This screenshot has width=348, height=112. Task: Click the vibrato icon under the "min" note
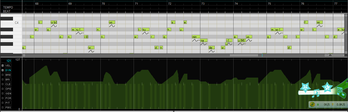(196, 40)
